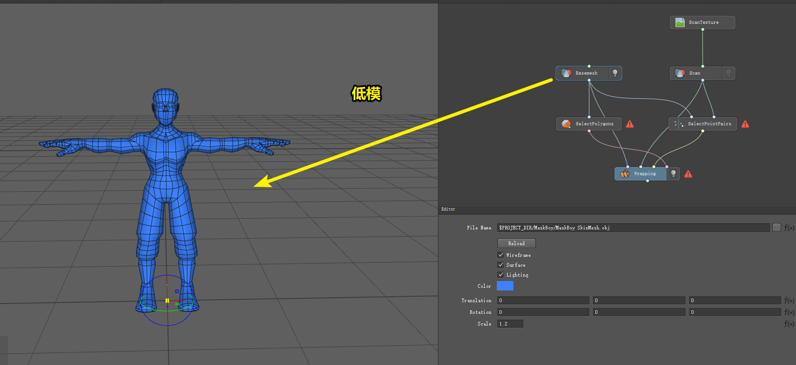The width and height of the screenshot is (796, 365).
Task: Click the Rotation X field
Action: coord(543,312)
